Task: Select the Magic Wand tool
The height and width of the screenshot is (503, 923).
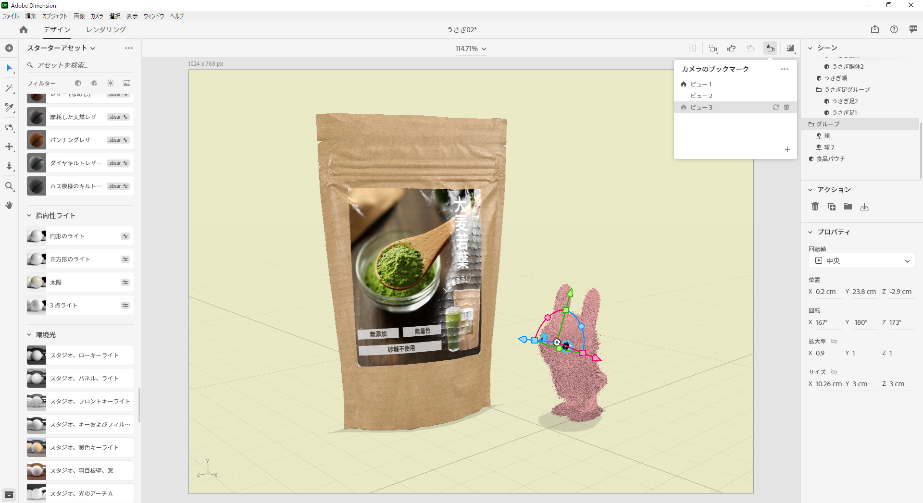Action: point(9,88)
